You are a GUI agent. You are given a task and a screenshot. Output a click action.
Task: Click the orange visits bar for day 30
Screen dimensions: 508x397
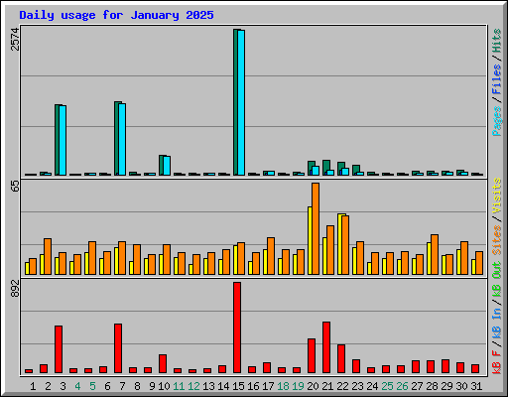[464, 258]
